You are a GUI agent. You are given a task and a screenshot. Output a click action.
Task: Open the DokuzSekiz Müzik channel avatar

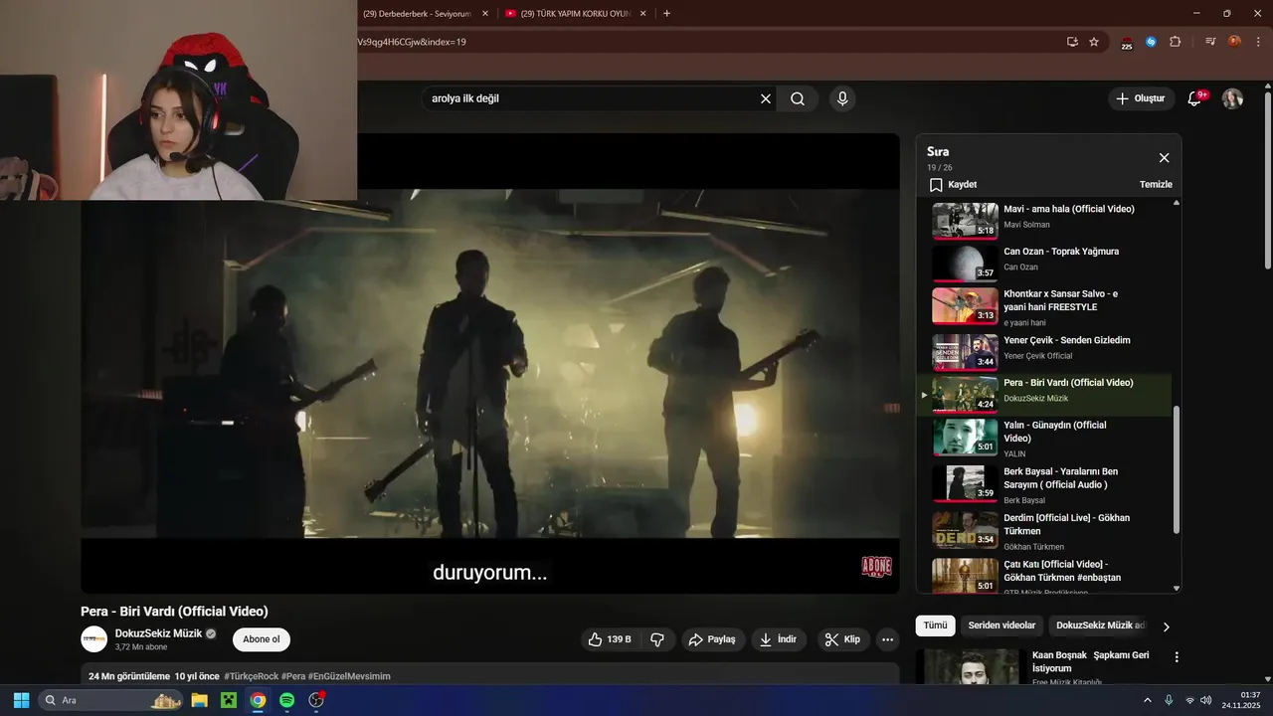pyautogui.click(x=94, y=639)
